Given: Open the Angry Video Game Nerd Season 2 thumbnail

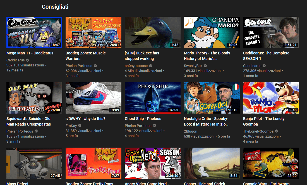Looking at the screenshot, I should click(x=152, y=163).
